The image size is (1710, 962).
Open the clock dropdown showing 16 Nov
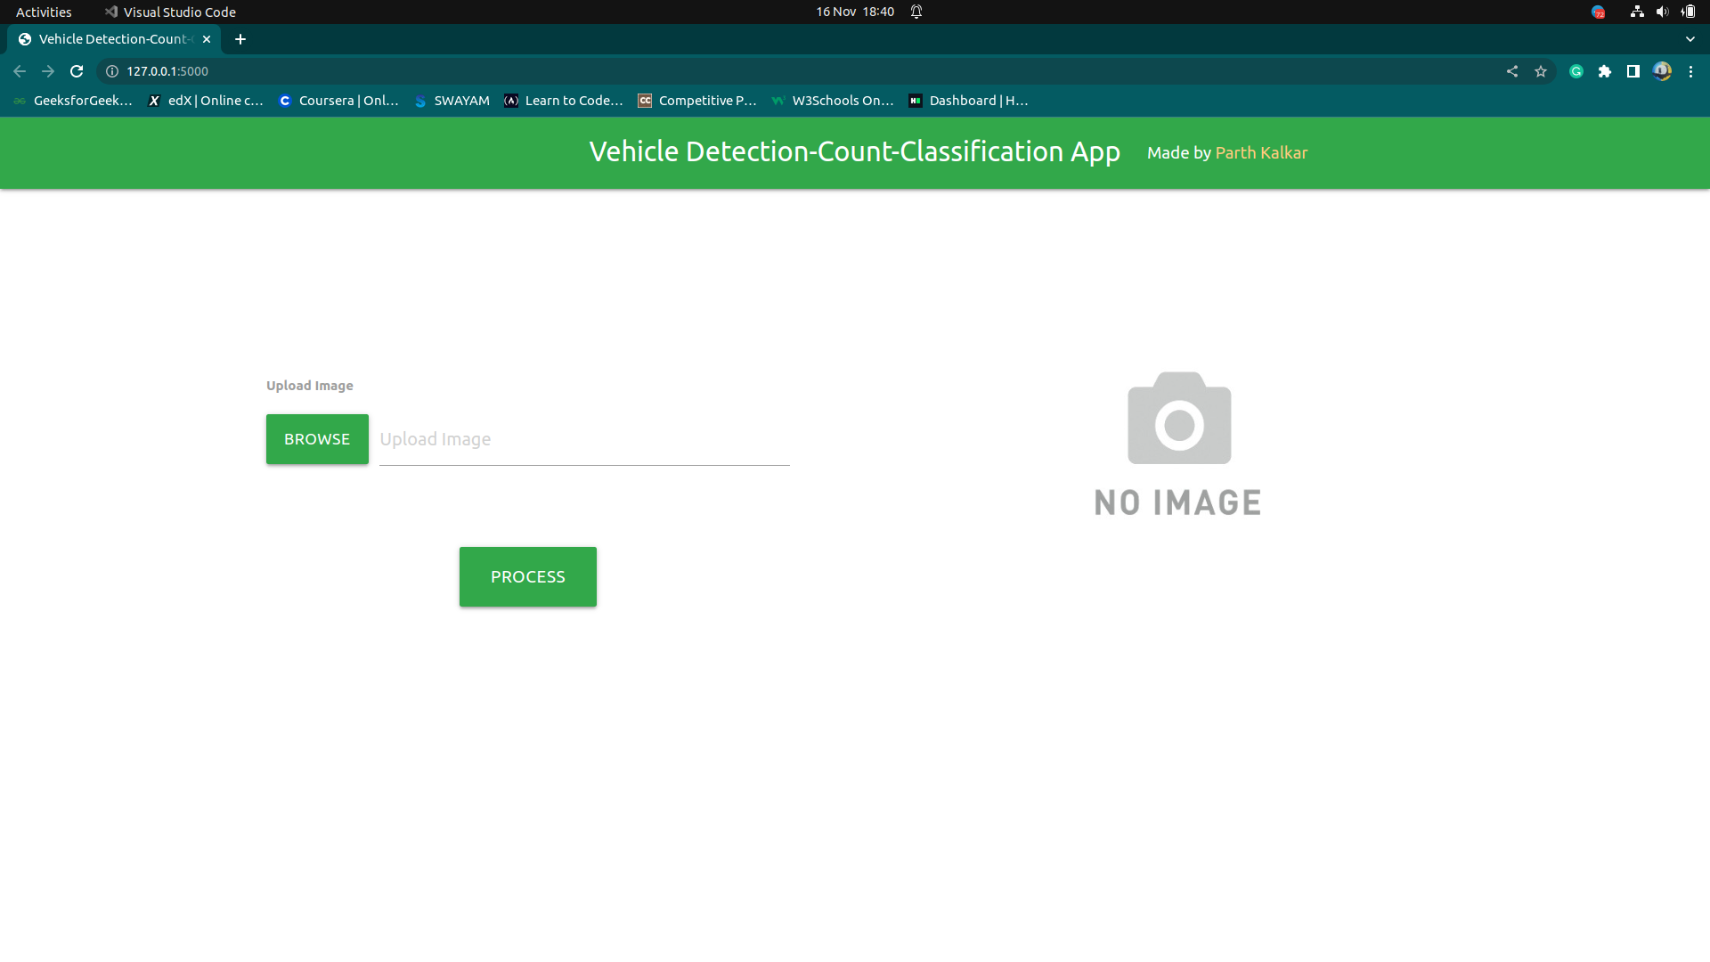(x=854, y=12)
